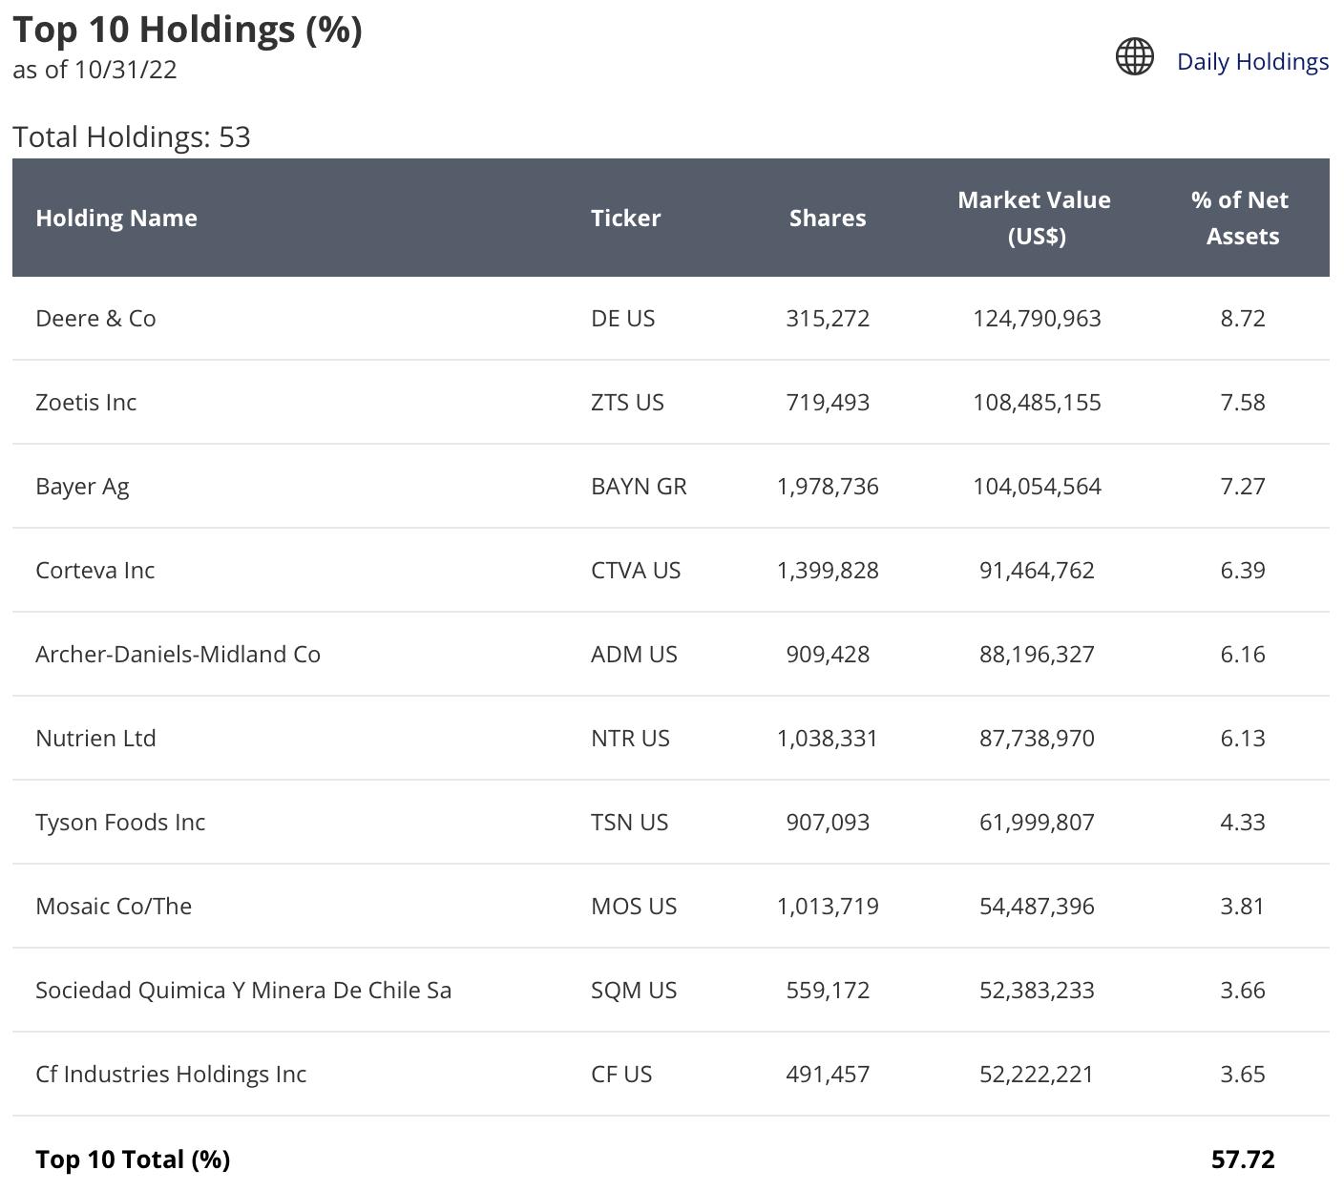
Task: Click Mosaic net assets percentage 3.81
Action: pos(1243,906)
